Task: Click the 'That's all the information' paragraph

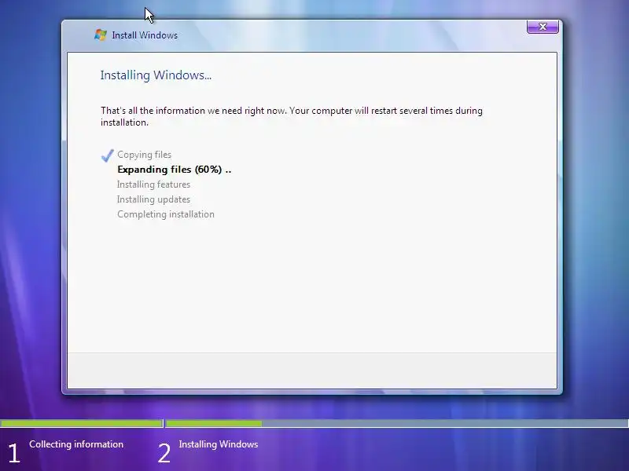Action: 292,116
